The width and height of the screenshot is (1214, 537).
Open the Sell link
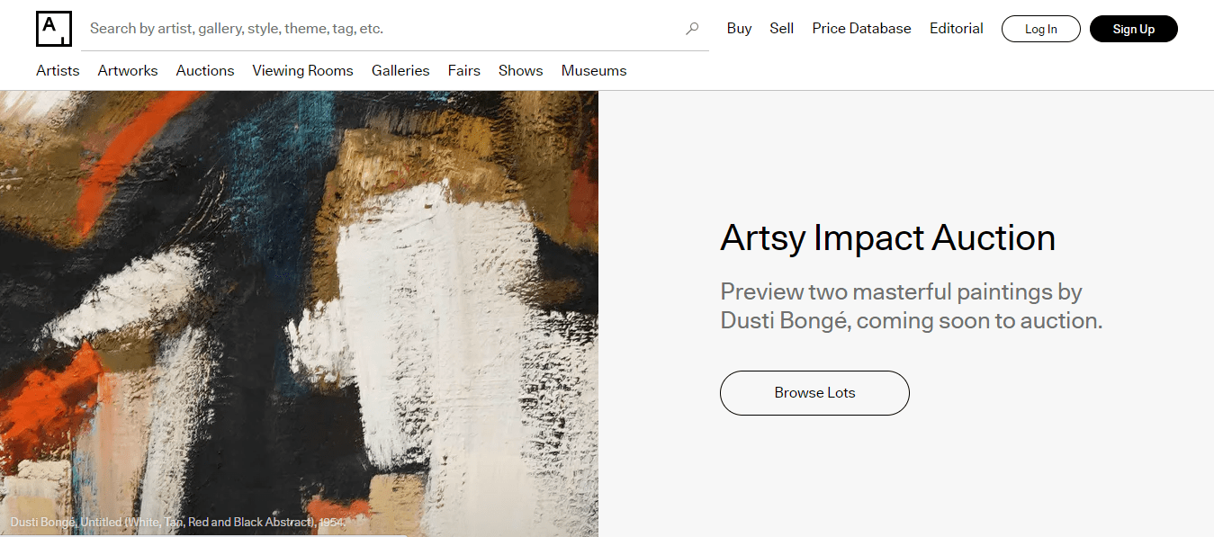click(781, 29)
